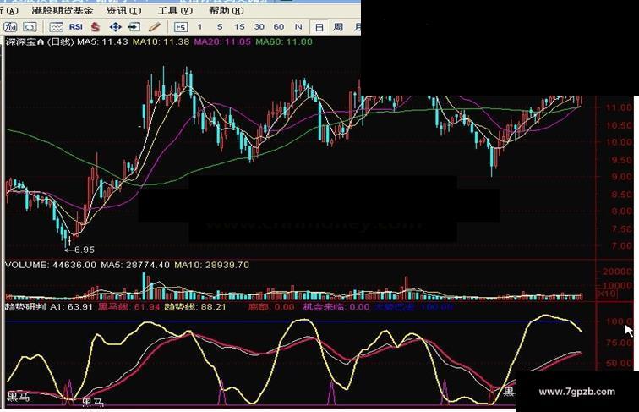Select the RSI indicator button
The height and width of the screenshot is (412, 639).
[x=76, y=27]
